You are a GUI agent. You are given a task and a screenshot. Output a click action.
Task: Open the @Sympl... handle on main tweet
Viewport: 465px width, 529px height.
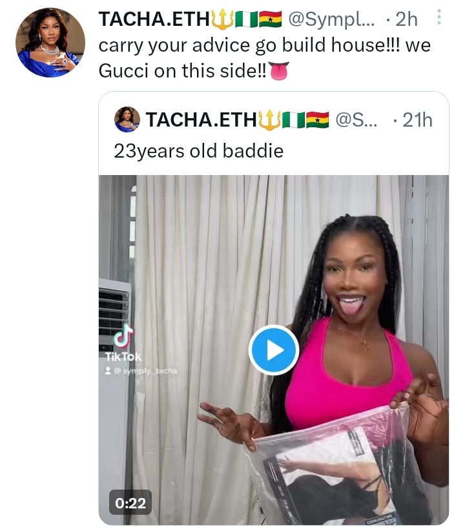(331, 19)
